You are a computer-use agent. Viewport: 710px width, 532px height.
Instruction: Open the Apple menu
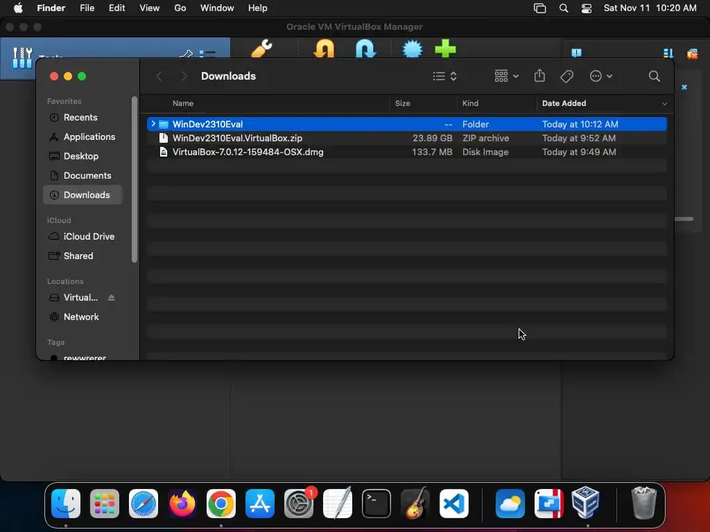coord(18,8)
